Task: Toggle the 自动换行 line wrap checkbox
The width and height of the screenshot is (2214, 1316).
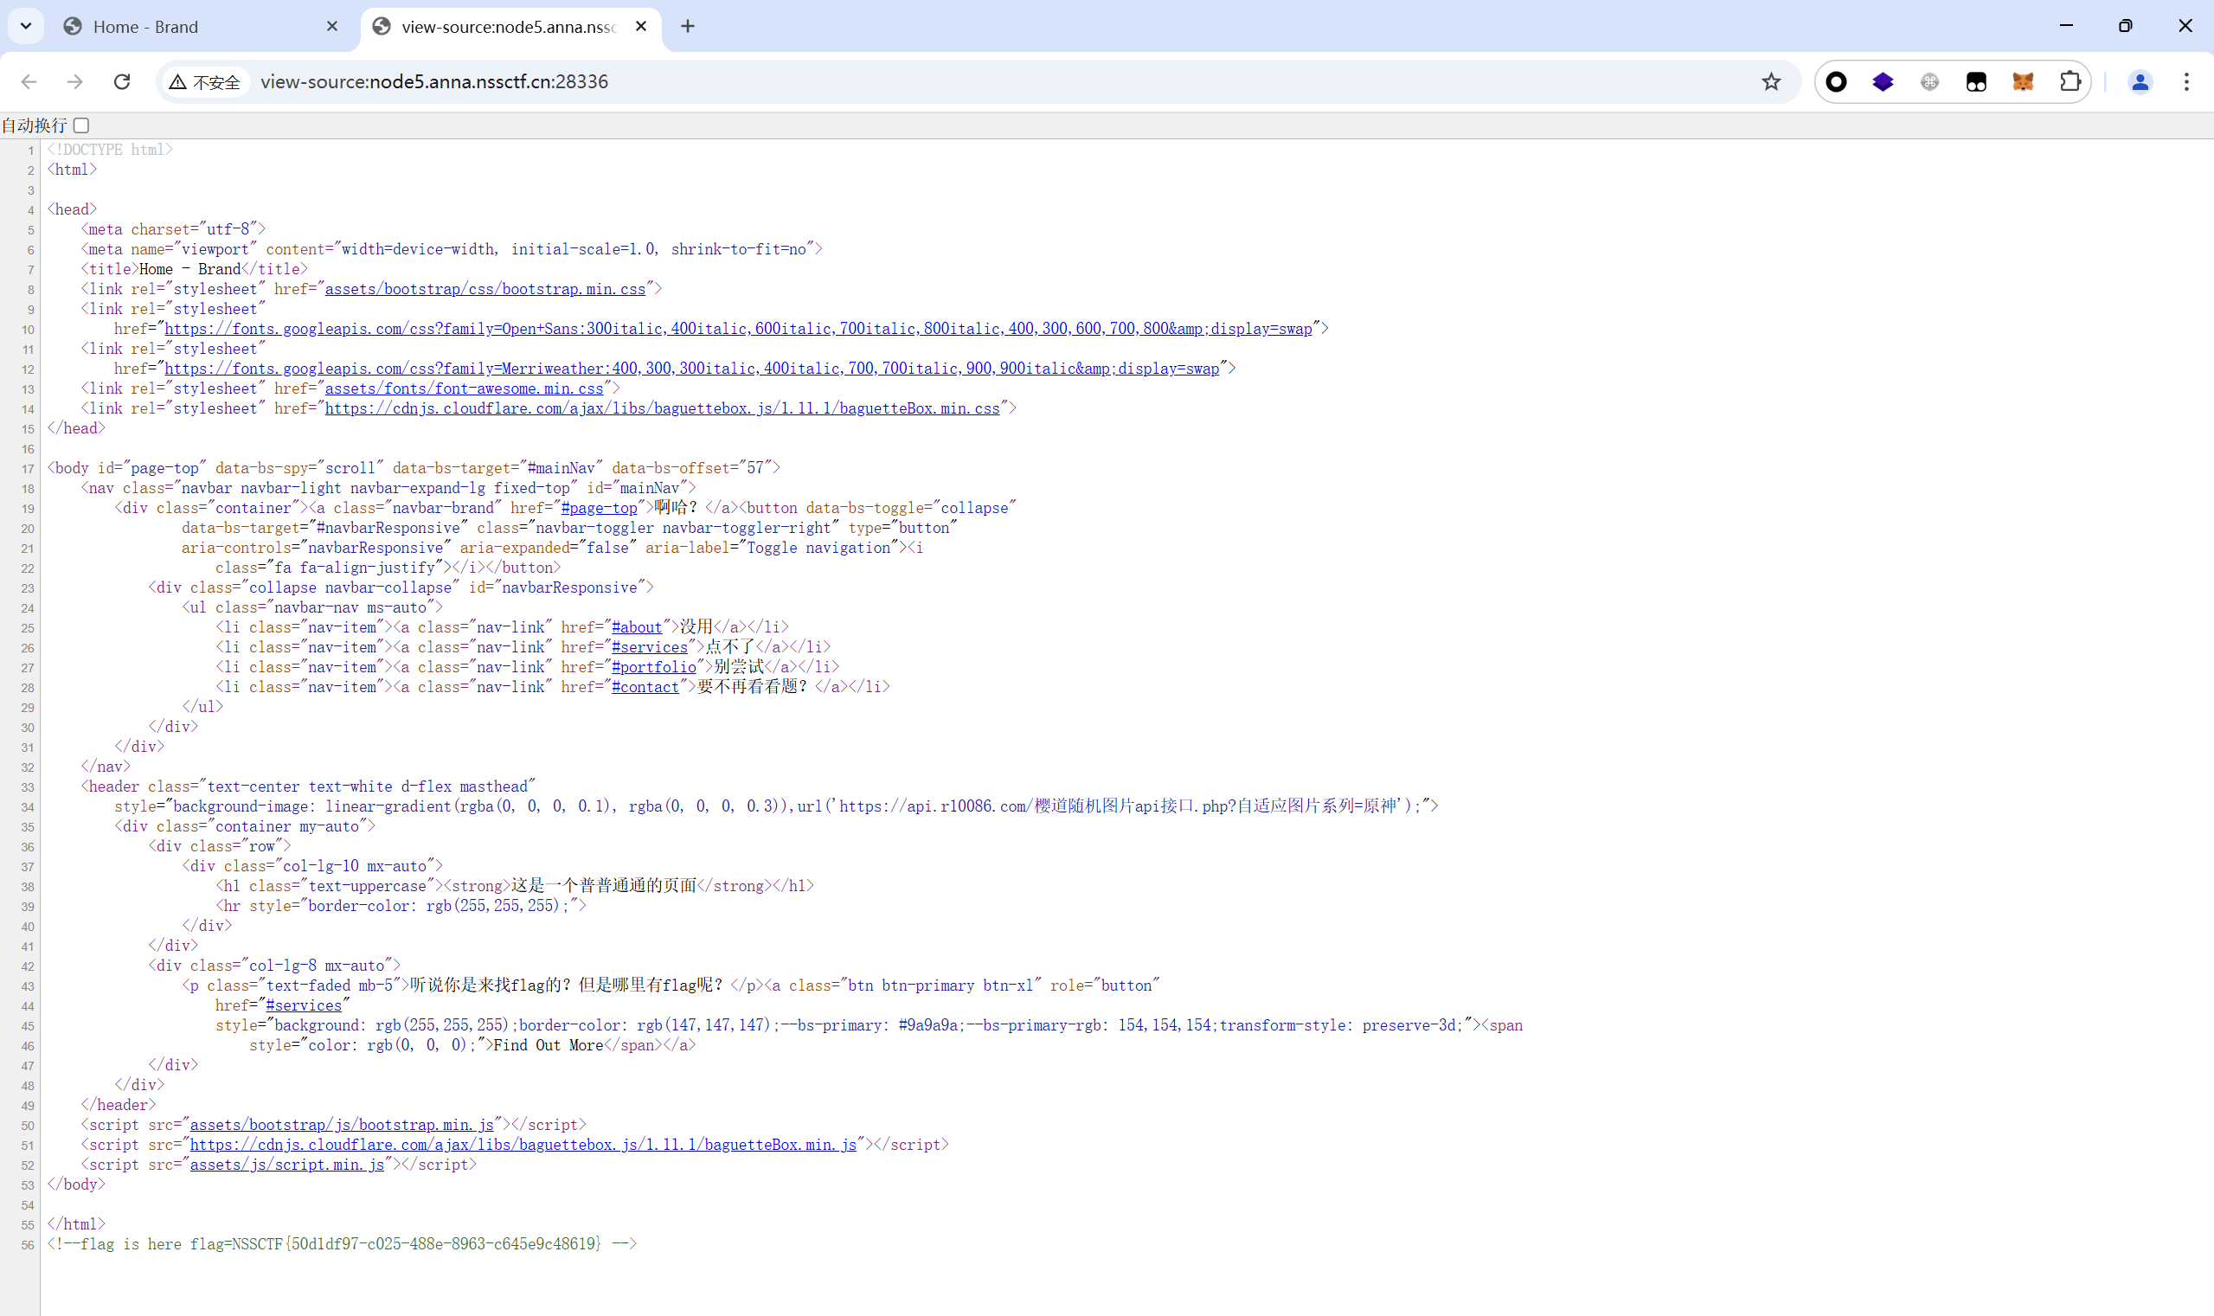Action: tap(81, 125)
